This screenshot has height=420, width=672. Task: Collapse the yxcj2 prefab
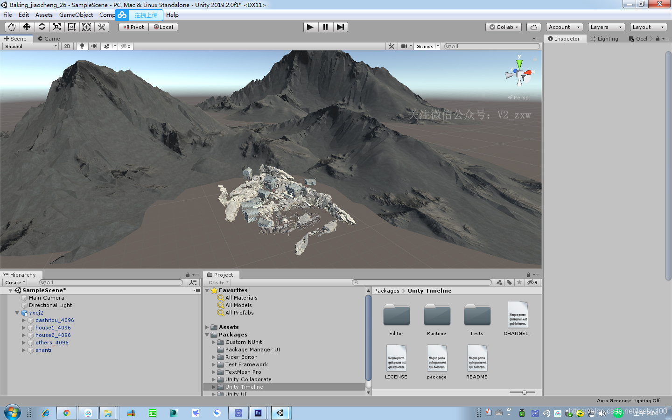point(17,313)
